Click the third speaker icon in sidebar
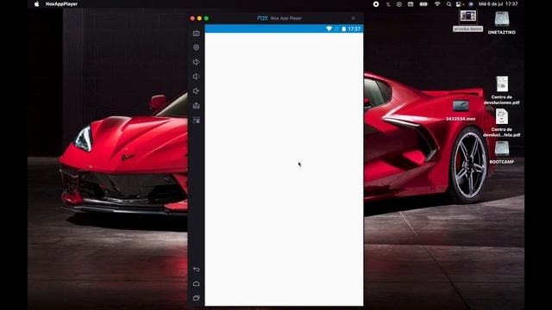This screenshot has width=552, height=310. [197, 91]
